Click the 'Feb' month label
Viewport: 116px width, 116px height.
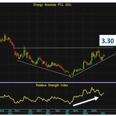[31, 113]
